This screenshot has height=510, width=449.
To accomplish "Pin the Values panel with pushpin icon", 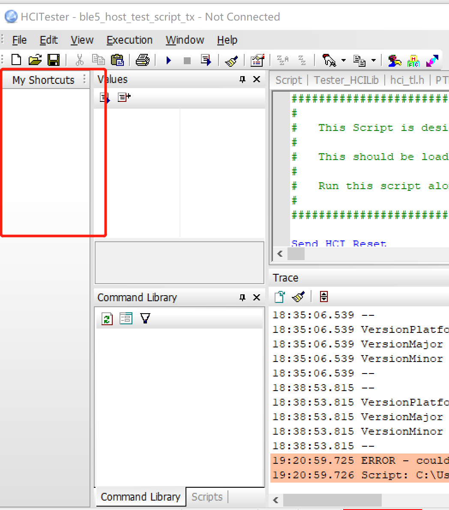I will [x=242, y=79].
